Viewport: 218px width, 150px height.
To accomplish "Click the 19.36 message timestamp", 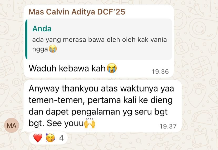I will tap(160, 72).
